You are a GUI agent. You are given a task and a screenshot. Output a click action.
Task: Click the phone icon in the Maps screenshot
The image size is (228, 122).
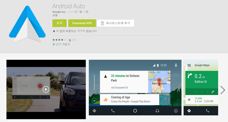[208, 111]
